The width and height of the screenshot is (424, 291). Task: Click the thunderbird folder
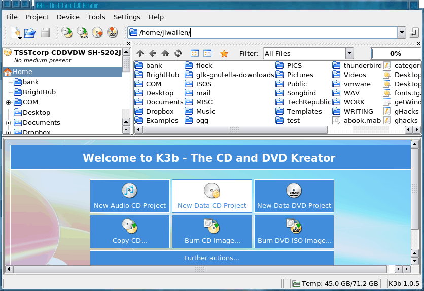tap(357, 66)
